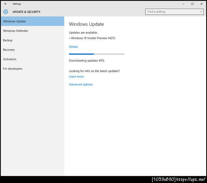The width and height of the screenshot is (207, 183).
Task: Click 'Updates are available.' text
Action: tap(83, 33)
